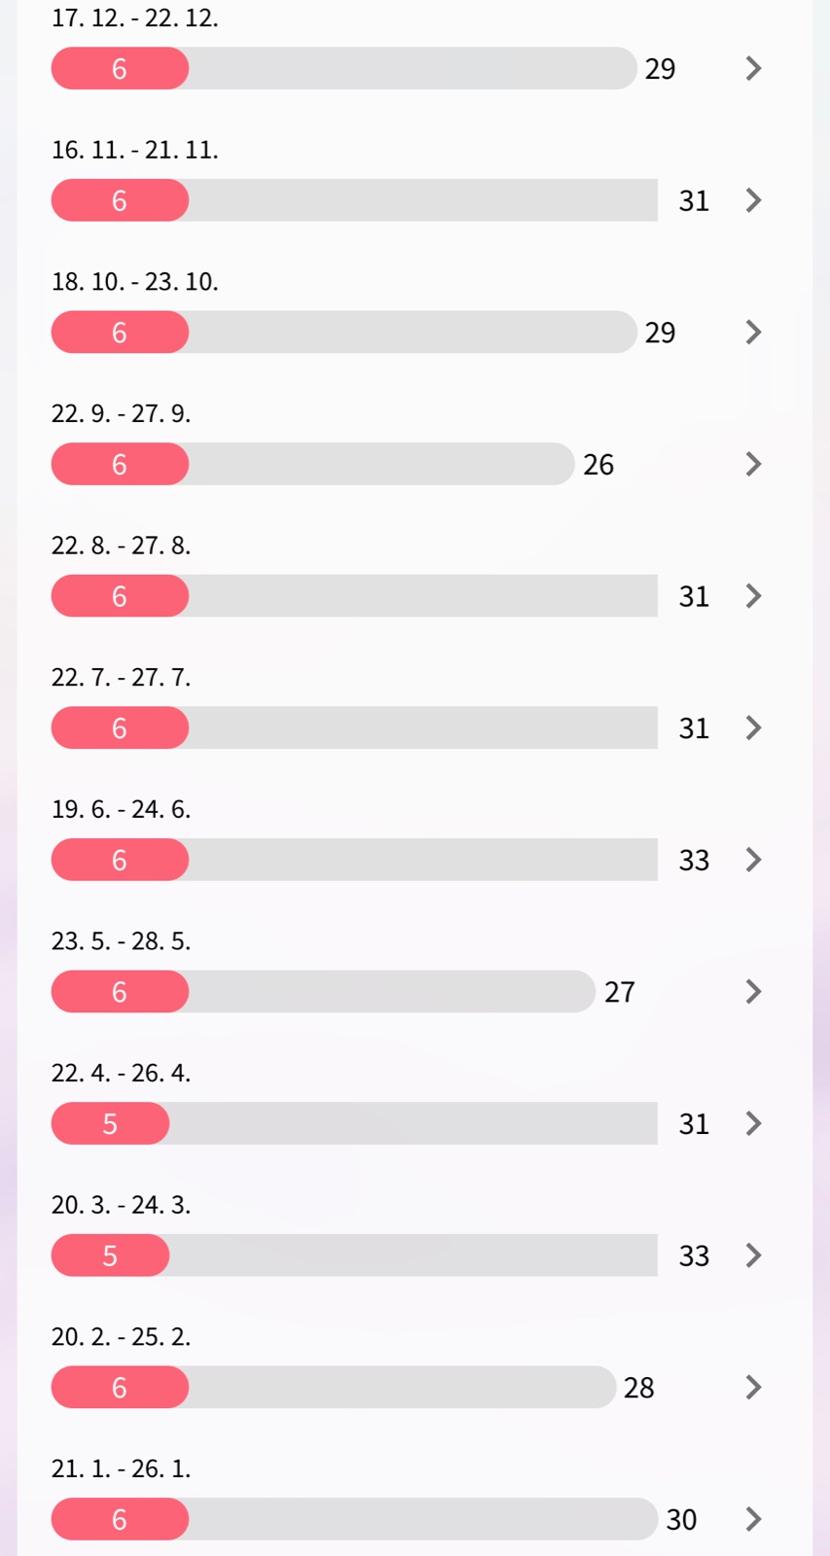The image size is (830, 1556).
Task: Click the 26-day cycle length bar
Action: pyautogui.click(x=379, y=464)
